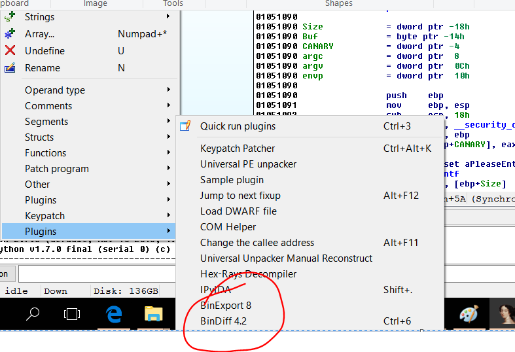Viewport: 515px width, 352px height.
Task: Click the Rename entry icon
Action: 10,68
